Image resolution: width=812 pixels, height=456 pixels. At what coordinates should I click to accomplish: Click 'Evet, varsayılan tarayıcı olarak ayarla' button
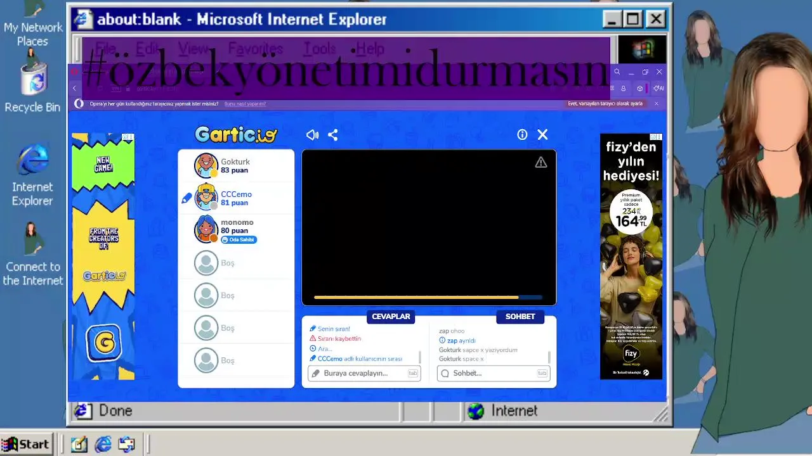click(605, 104)
